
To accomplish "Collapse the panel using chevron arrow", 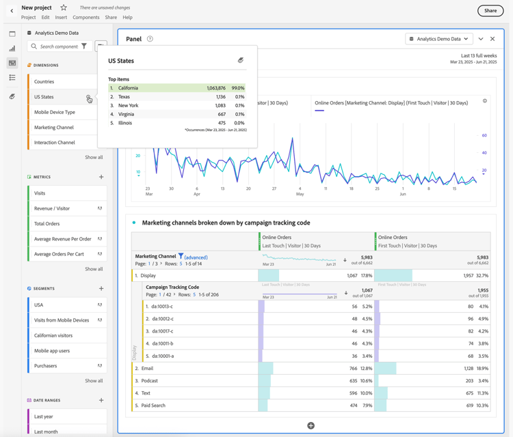I will click(481, 39).
